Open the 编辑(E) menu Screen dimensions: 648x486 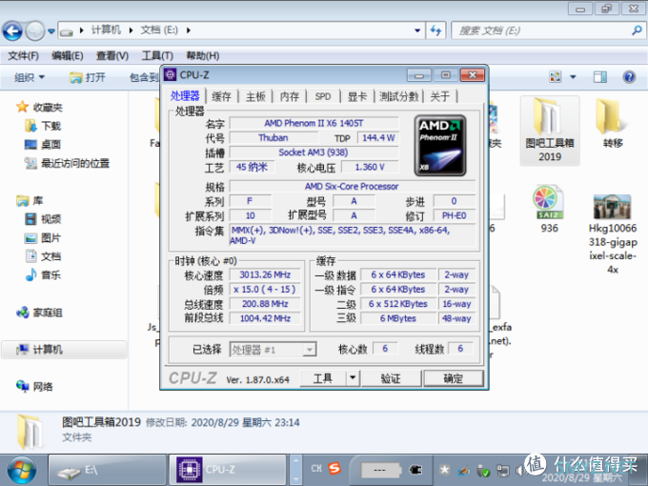(68, 55)
